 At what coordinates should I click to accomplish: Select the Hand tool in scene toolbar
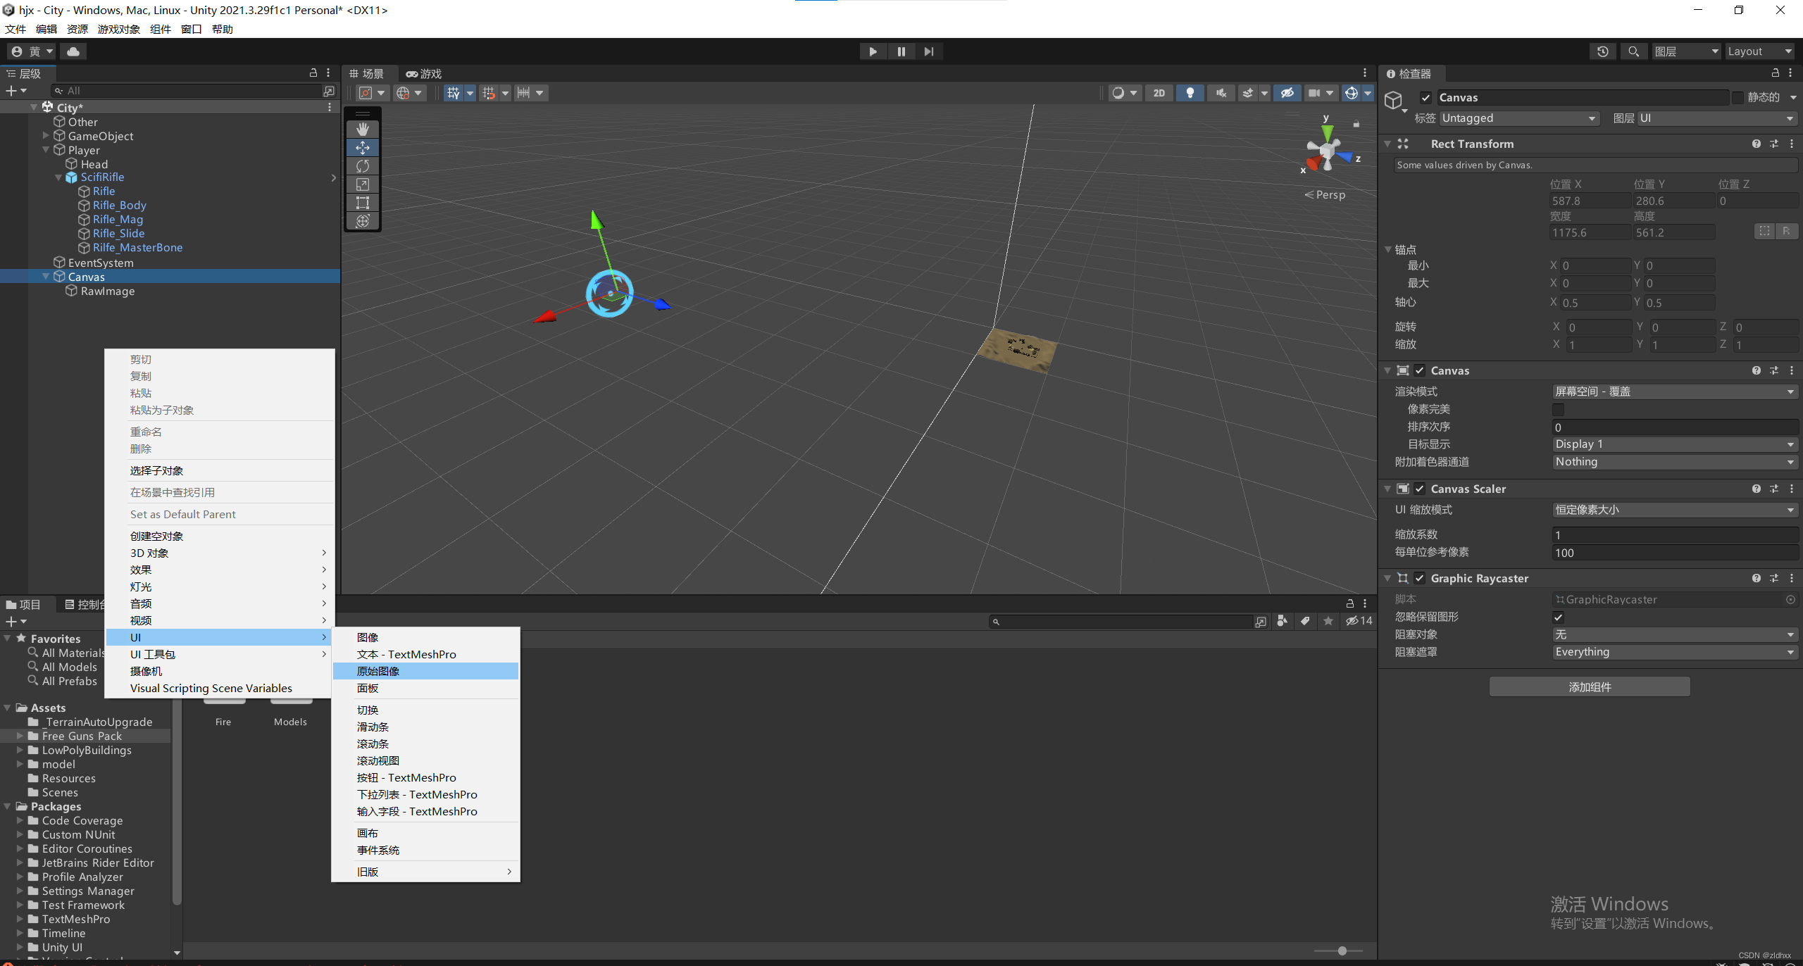click(x=362, y=130)
